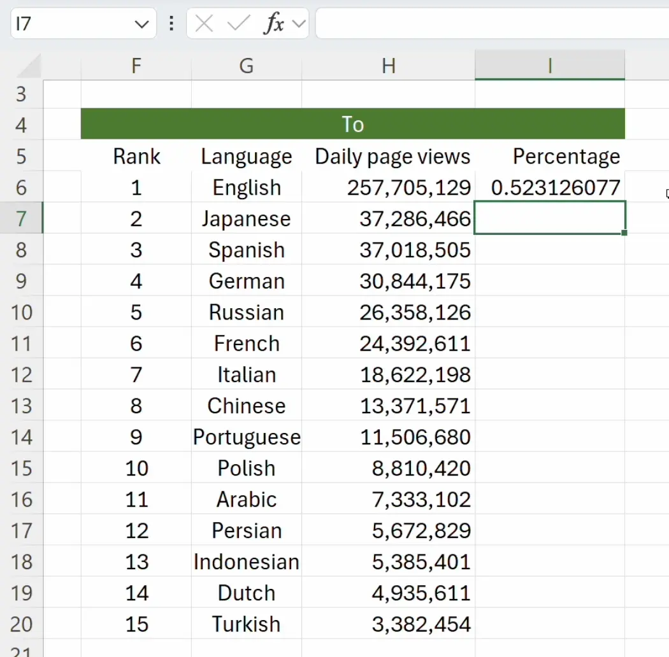The image size is (669, 657).
Task: Open the dropdown chevron beside fx
Action: [x=298, y=24]
